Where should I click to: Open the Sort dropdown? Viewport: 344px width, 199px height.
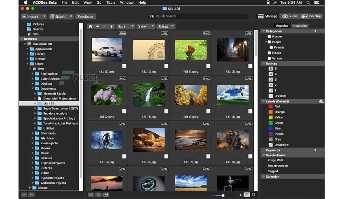(x=125, y=26)
